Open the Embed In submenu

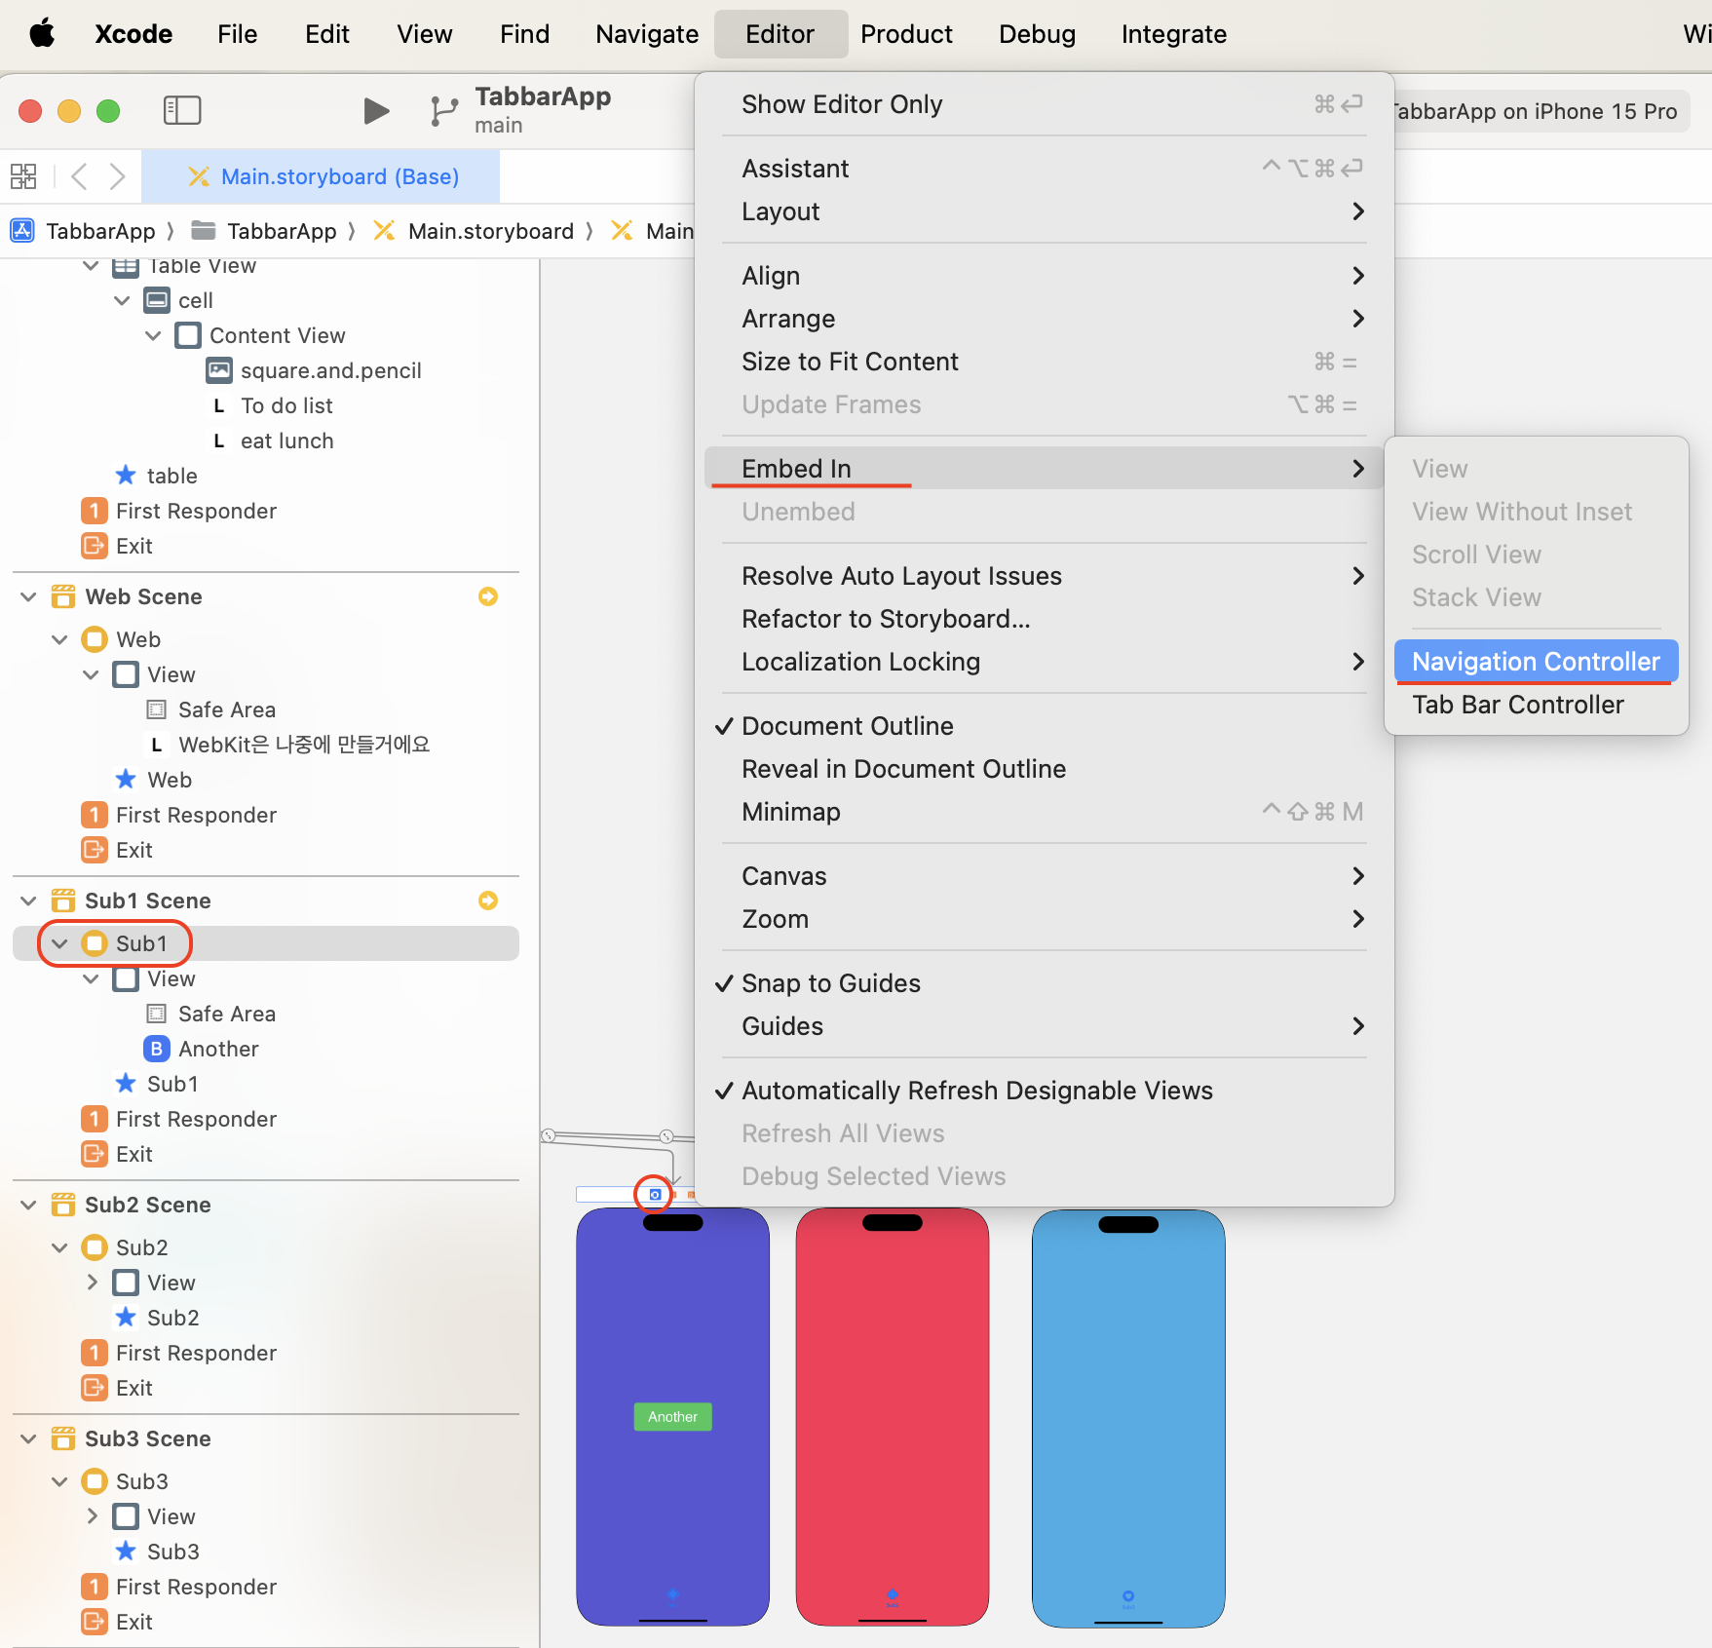1045,469
